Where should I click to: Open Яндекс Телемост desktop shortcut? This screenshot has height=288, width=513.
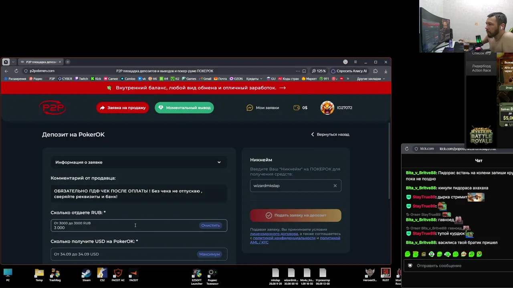point(212,276)
